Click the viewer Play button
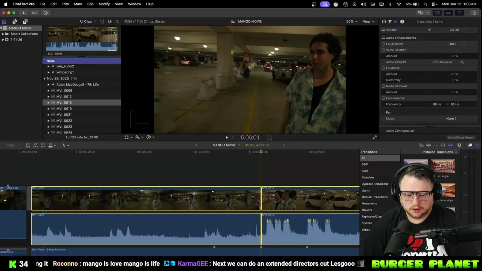The width and height of the screenshot is (482, 271). (227, 138)
